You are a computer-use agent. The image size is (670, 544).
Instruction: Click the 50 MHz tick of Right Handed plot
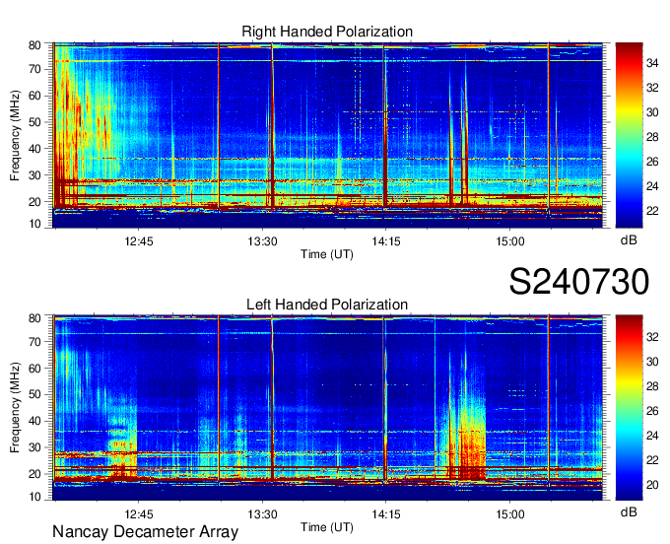click(34, 122)
